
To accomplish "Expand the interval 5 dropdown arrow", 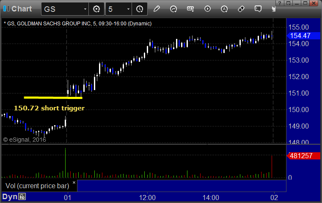I will click(128, 9).
